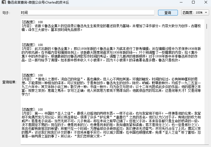Viewport: 211px width, 147px height.
Task: Maximize the 鲁迅名言查询 window
Action: (x=193, y=2)
